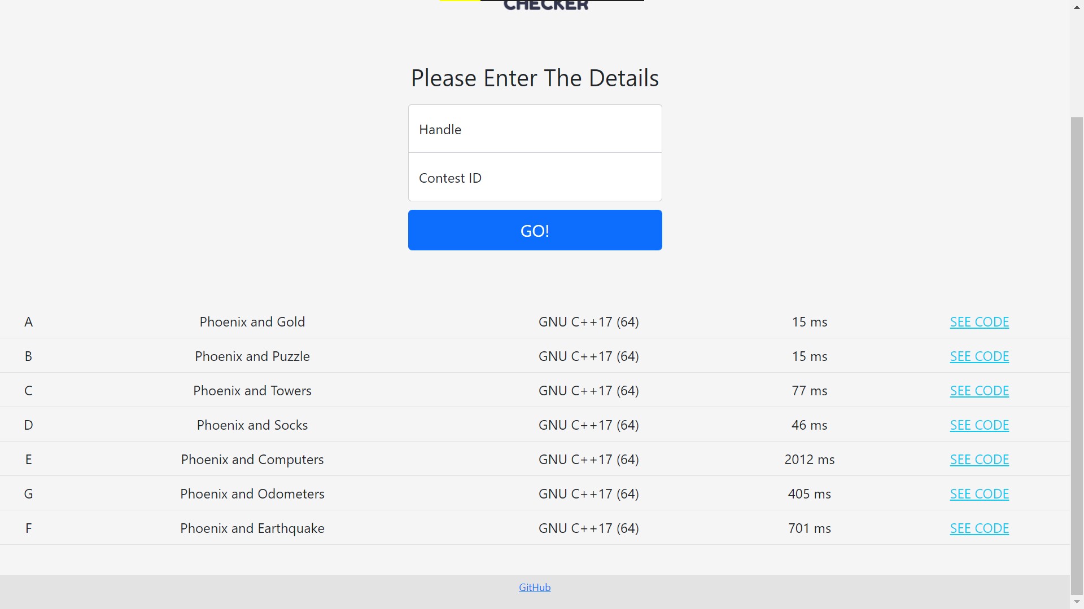Click the Contest ID input field
Screen dimensions: 1084x609
click(535, 177)
